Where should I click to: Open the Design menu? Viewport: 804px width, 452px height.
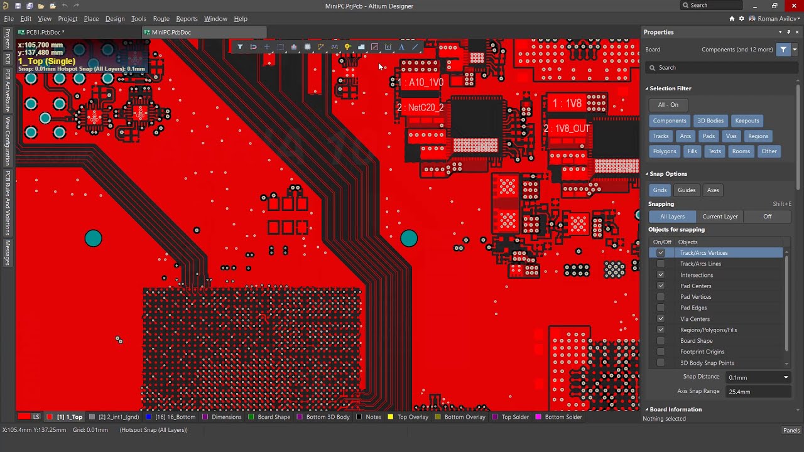coord(115,19)
